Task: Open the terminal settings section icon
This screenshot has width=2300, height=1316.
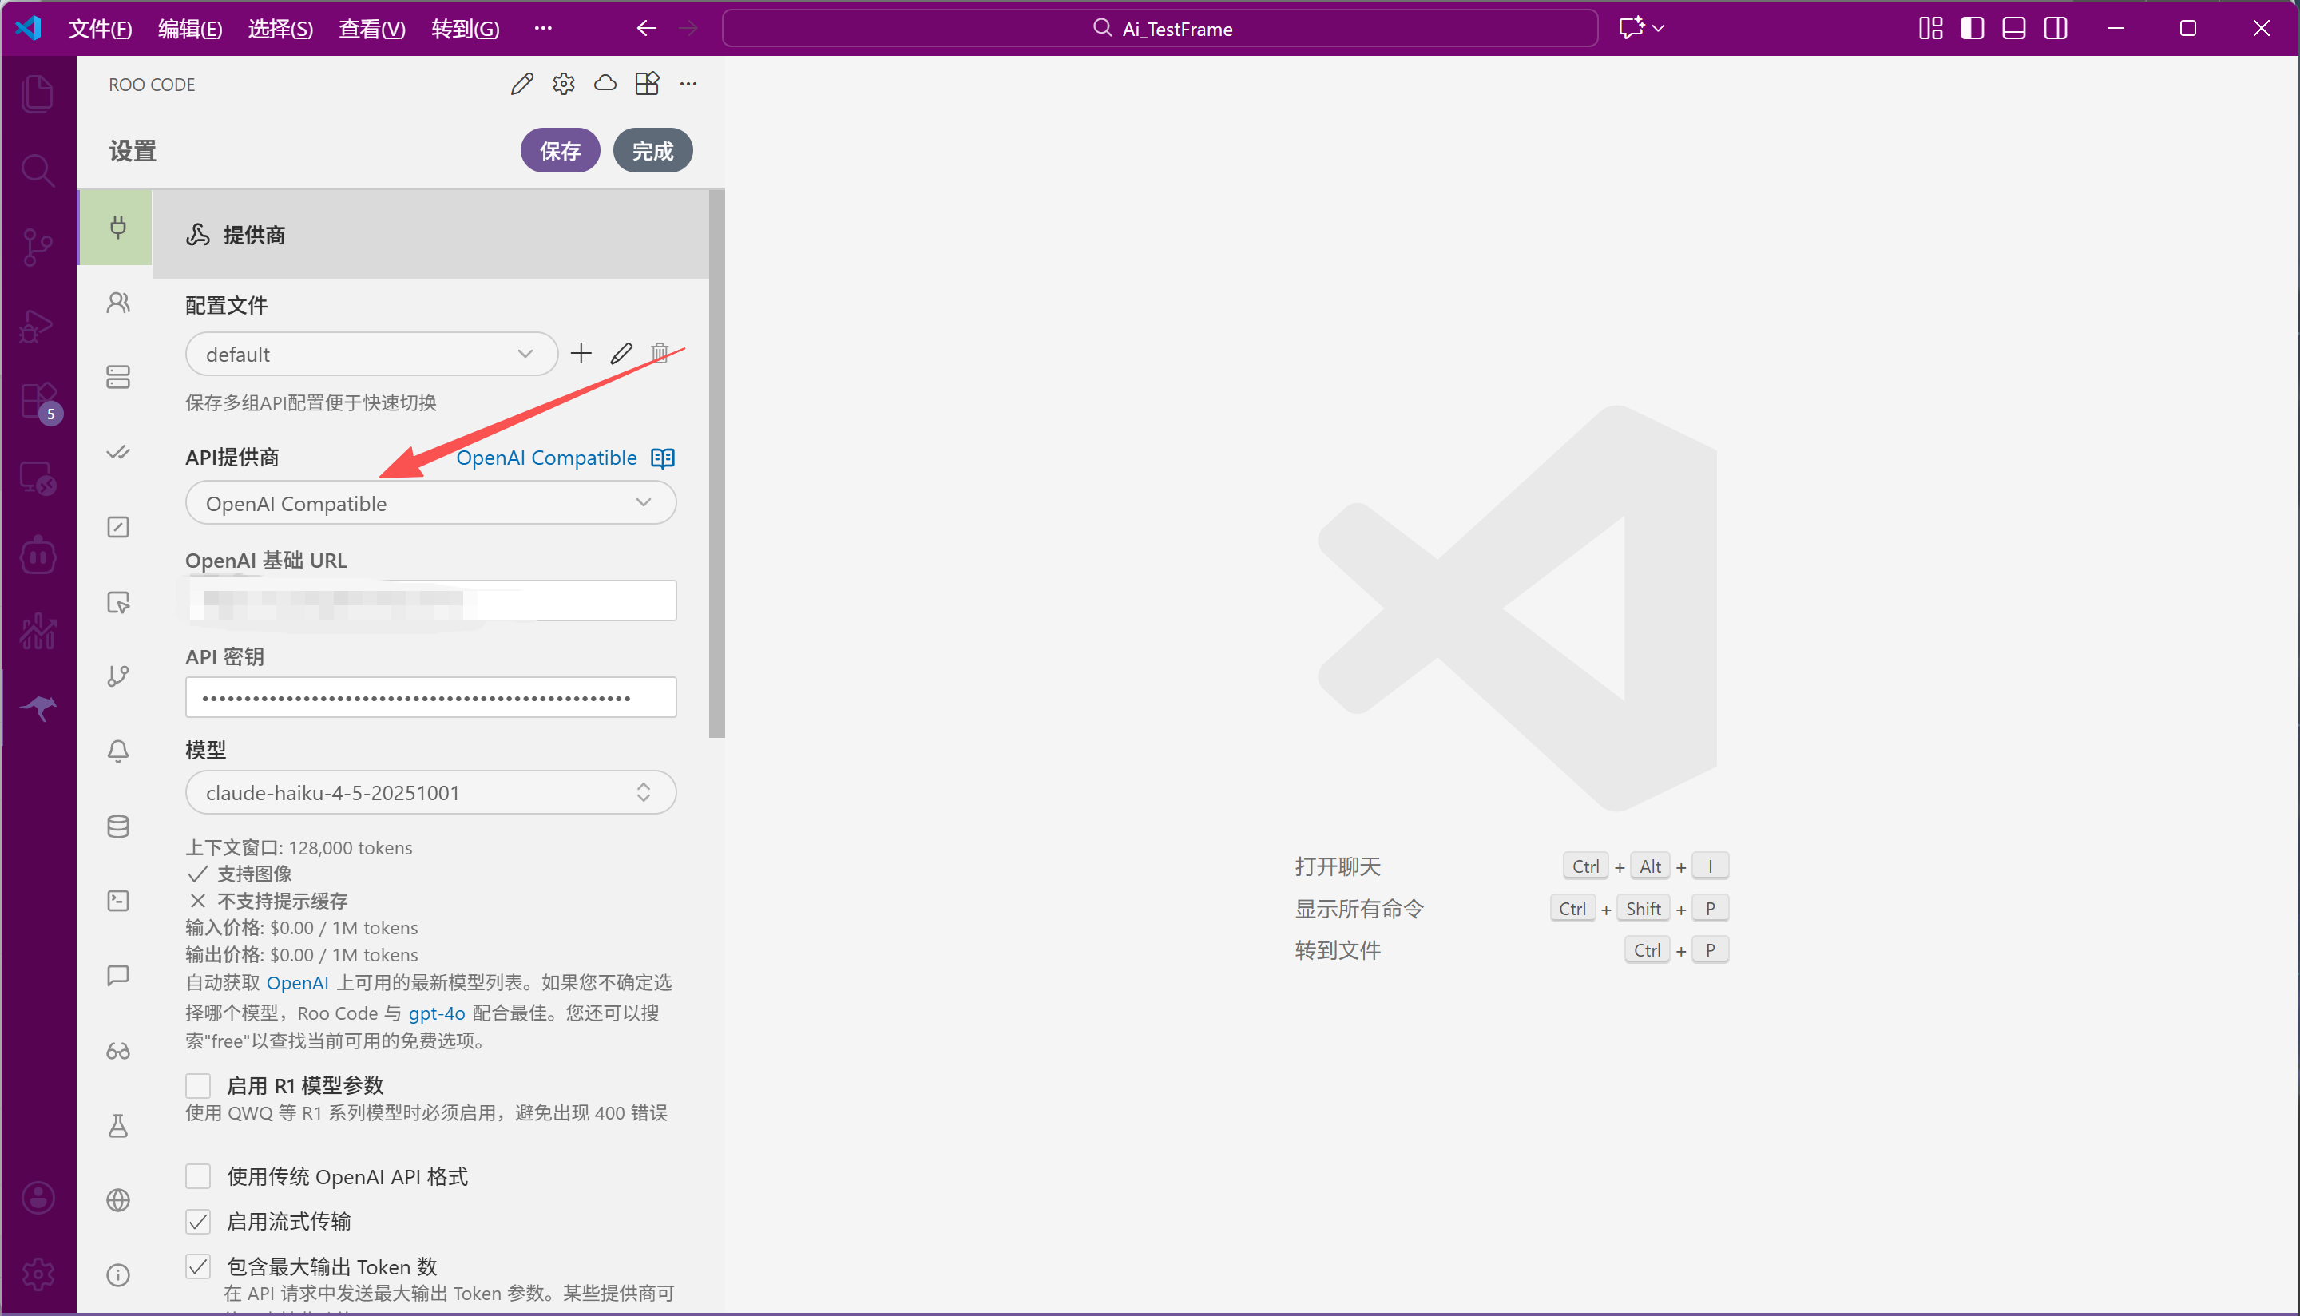Action: [118, 900]
